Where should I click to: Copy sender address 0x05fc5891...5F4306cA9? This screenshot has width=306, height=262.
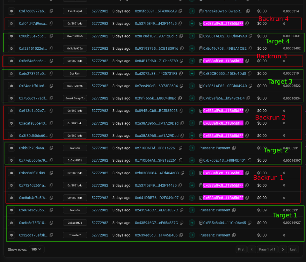click(180, 11)
